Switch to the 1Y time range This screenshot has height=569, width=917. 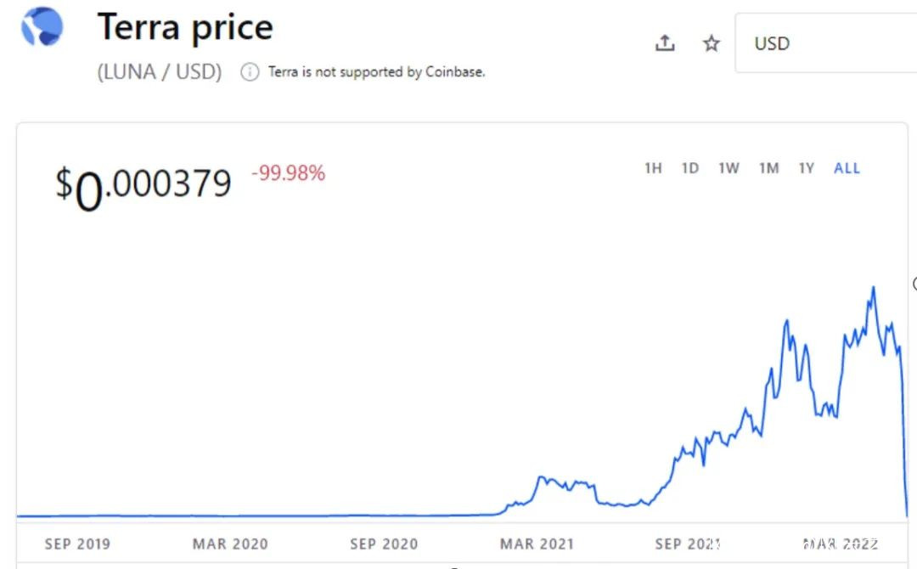tap(806, 168)
